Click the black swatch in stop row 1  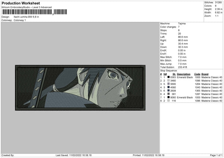click(x=169, y=77)
